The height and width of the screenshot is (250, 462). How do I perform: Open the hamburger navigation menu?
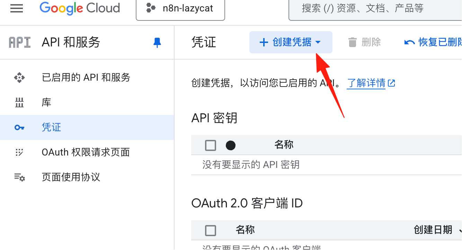tap(17, 8)
